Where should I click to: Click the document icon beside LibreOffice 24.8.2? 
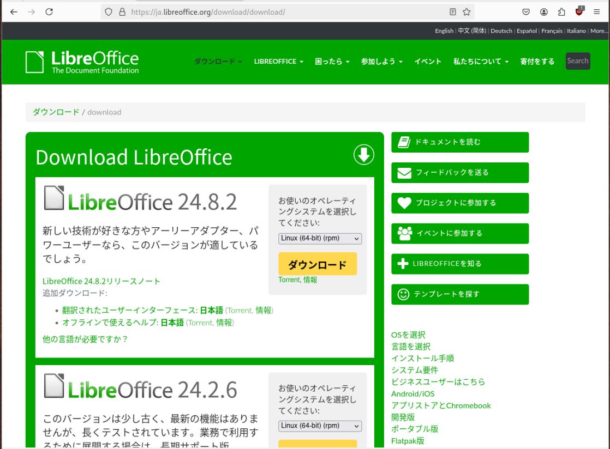(53, 198)
